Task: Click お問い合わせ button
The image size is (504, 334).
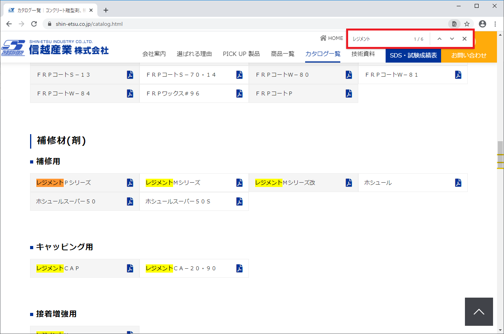Action: tap(469, 55)
